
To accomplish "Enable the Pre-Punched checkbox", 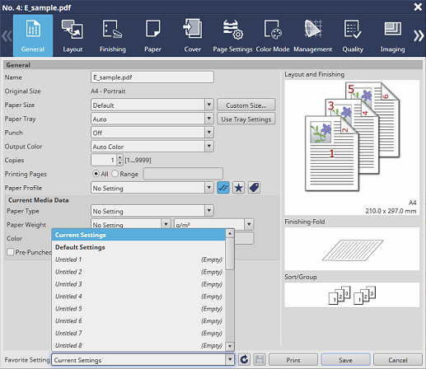I will 11,252.
